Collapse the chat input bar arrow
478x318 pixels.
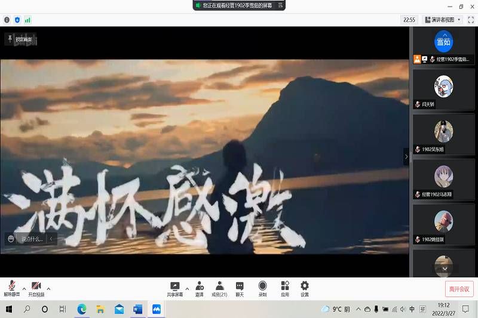(x=51, y=239)
